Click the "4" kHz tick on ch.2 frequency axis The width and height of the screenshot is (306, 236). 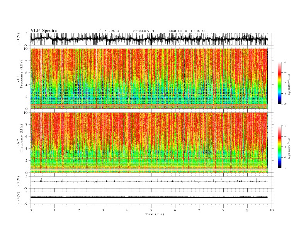click(x=27, y=149)
